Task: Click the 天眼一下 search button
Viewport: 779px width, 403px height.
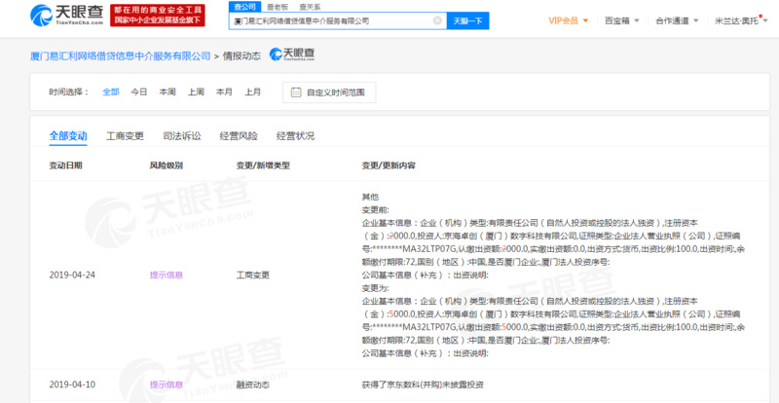Action: coord(468,20)
